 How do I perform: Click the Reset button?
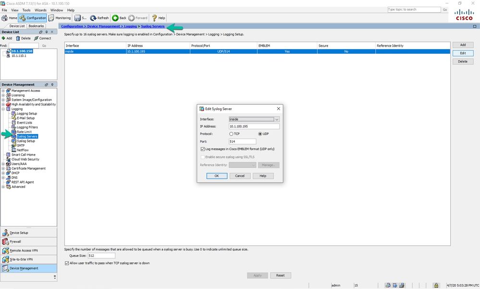pos(281,276)
